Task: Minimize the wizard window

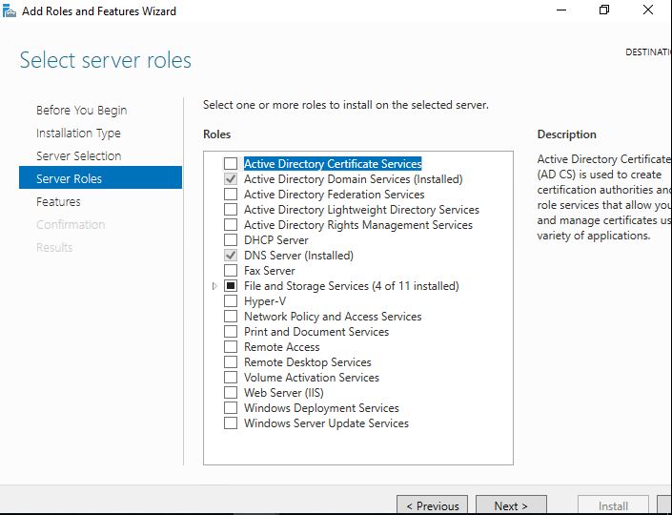Action: tap(561, 10)
